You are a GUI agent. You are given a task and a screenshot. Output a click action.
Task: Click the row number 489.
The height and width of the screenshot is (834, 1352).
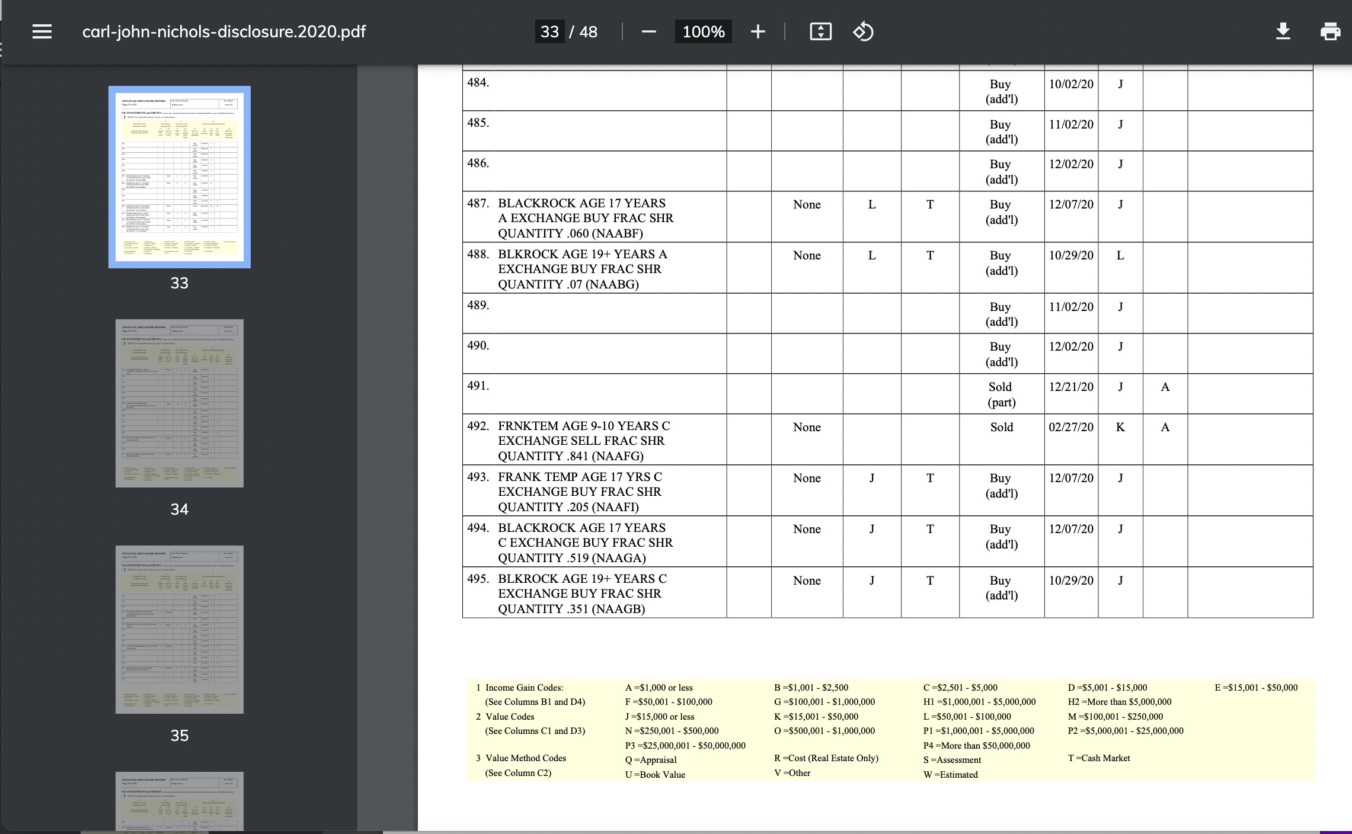(x=478, y=305)
